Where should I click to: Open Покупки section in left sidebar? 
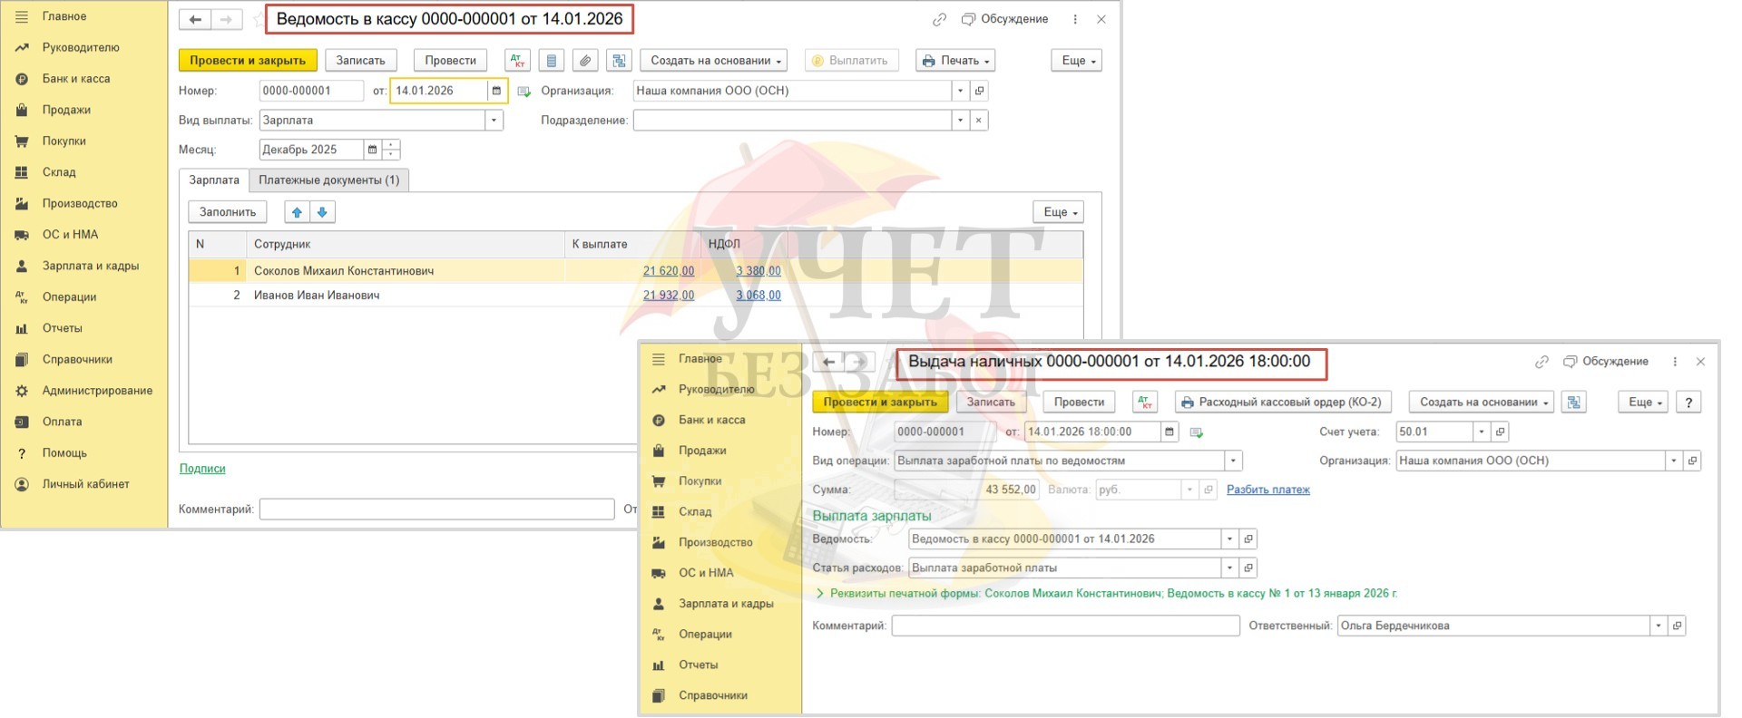(64, 141)
